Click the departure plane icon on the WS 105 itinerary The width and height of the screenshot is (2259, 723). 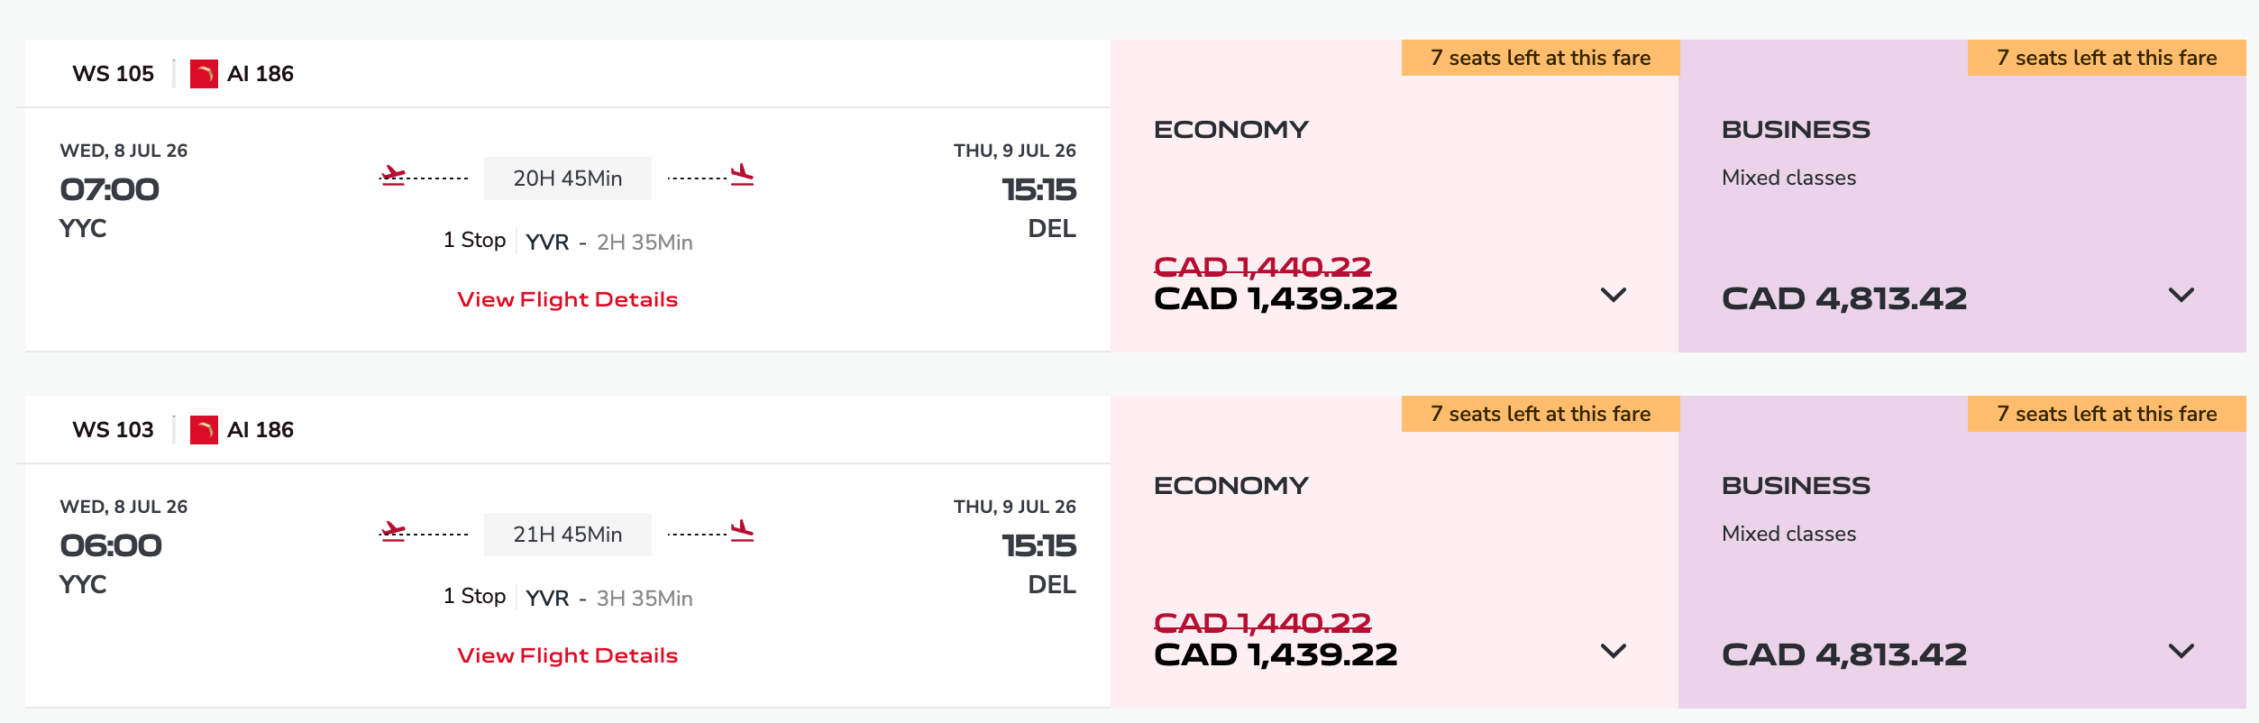click(x=391, y=177)
